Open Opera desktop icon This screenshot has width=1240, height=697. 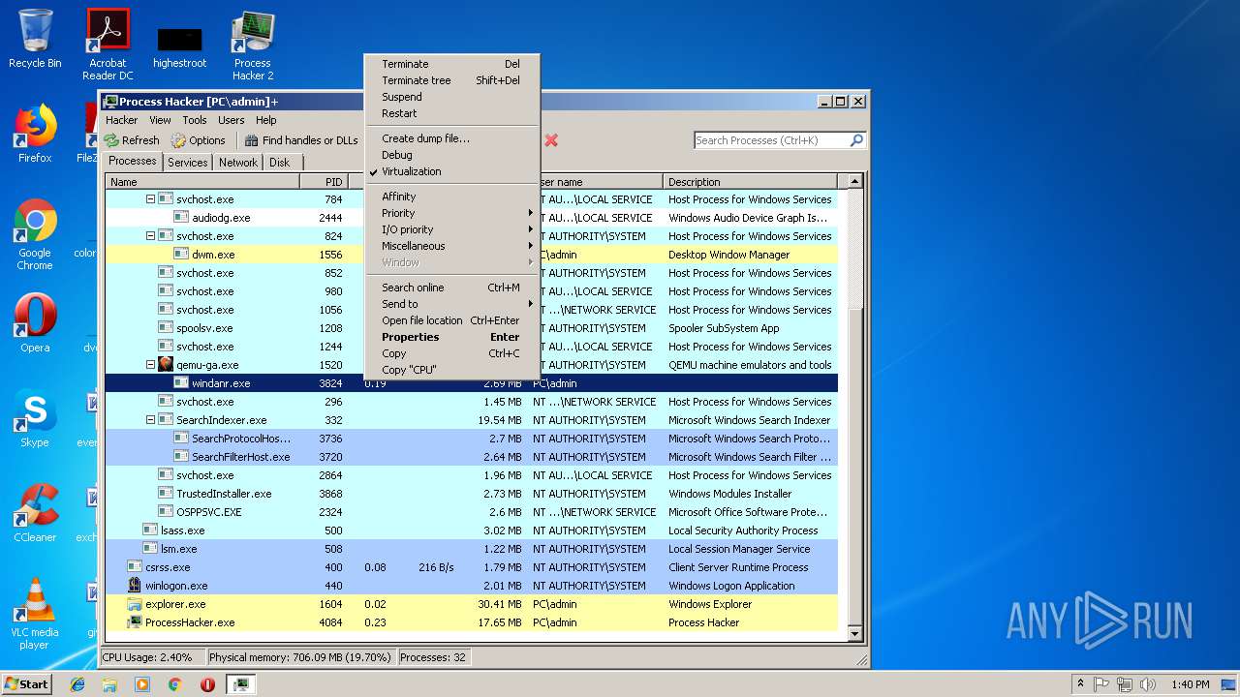pyautogui.click(x=35, y=323)
